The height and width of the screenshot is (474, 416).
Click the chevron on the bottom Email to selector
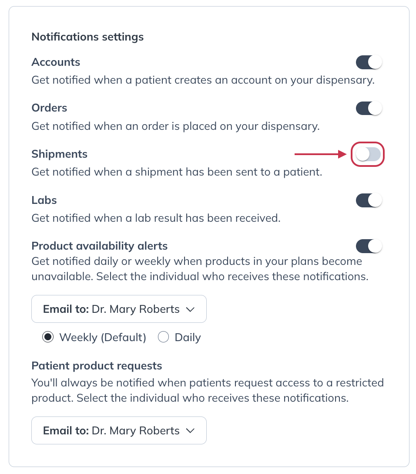tap(190, 430)
